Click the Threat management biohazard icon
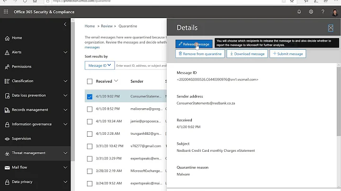This screenshot has height=191, width=341. click(7, 153)
